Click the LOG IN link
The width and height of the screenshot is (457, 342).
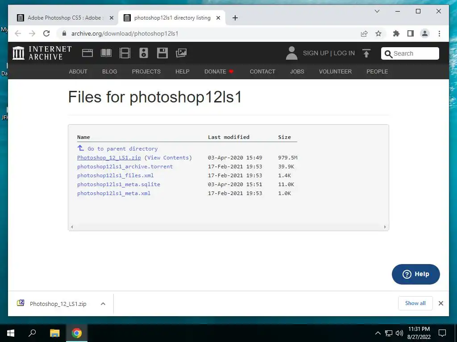(344, 53)
